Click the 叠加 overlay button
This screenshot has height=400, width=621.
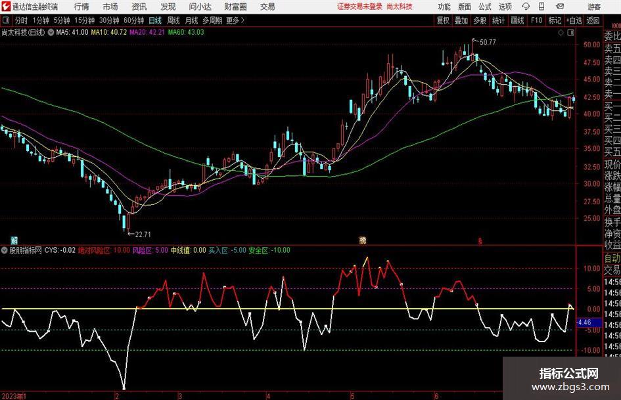coord(461,20)
